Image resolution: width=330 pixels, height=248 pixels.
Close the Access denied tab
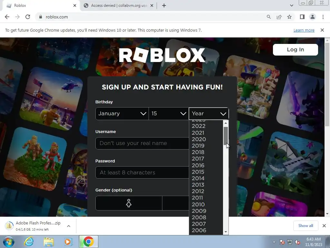(152, 5)
